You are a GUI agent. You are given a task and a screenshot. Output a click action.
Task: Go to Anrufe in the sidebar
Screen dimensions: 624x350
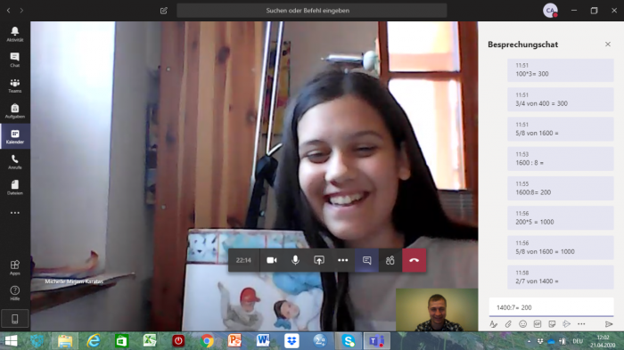tap(15, 162)
